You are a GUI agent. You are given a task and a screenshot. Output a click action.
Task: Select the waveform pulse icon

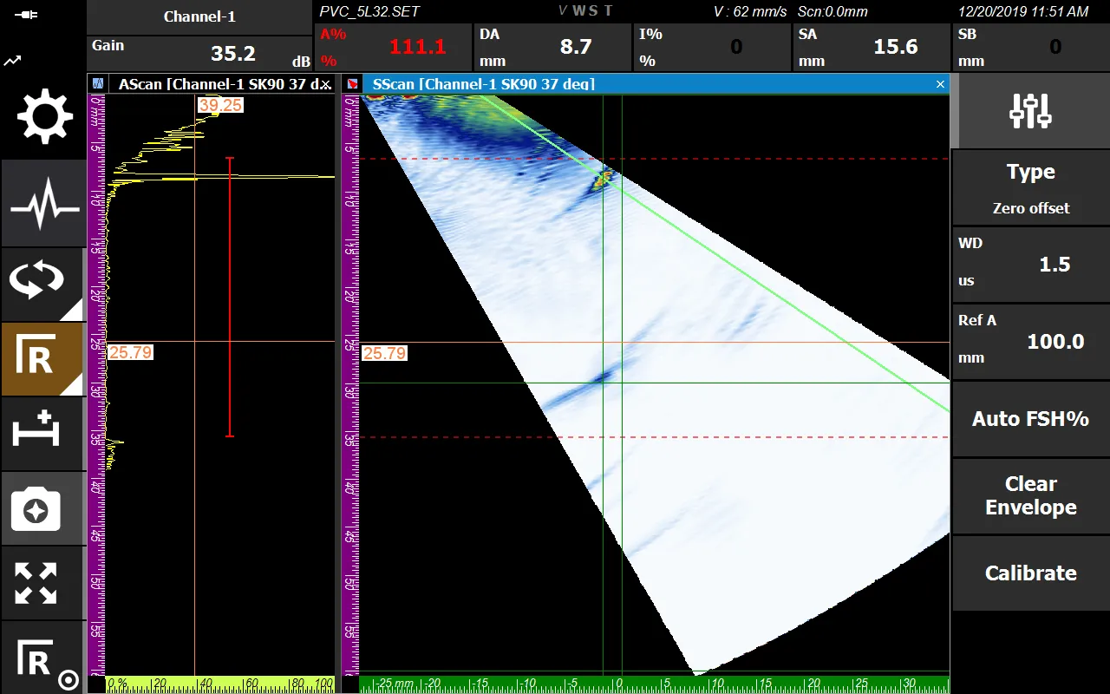pyautogui.click(x=43, y=208)
